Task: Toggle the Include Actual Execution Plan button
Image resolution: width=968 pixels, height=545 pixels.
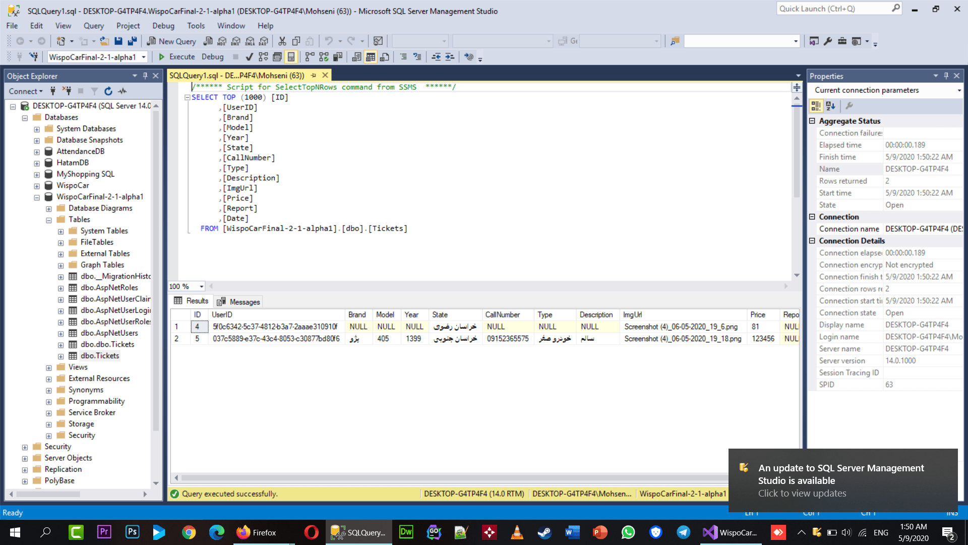Action: coord(310,57)
